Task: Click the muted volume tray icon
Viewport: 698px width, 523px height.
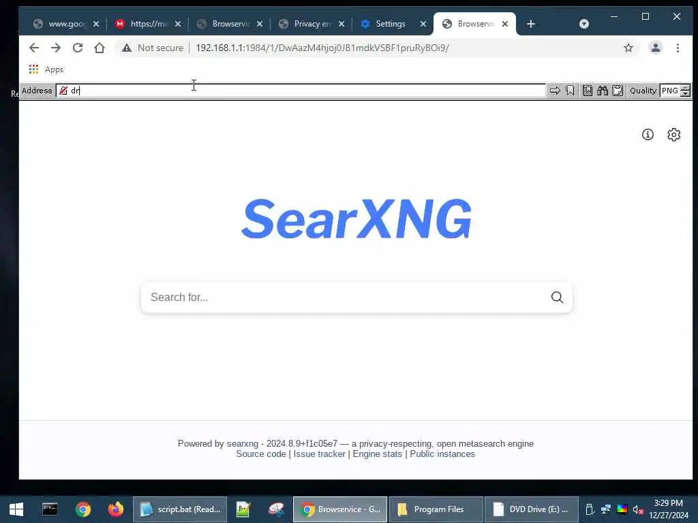Action: (x=638, y=509)
